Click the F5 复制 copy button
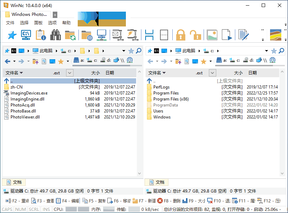Viewport: 288px width, 213px height. coord(94,201)
